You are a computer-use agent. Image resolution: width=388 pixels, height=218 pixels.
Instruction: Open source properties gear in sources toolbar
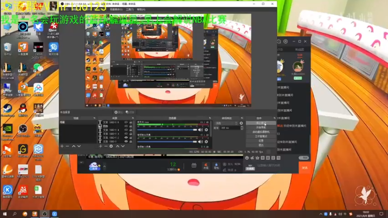tap(111, 146)
